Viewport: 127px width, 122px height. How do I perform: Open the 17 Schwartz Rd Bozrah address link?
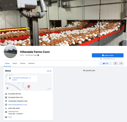[x=21, y=79]
